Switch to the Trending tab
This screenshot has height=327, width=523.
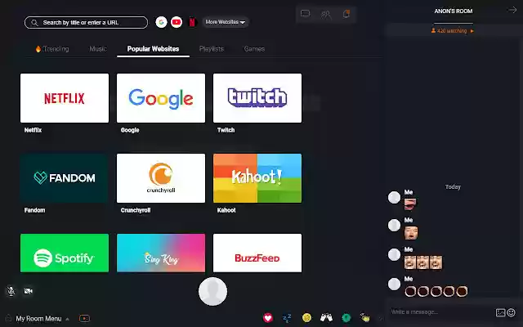tap(52, 49)
